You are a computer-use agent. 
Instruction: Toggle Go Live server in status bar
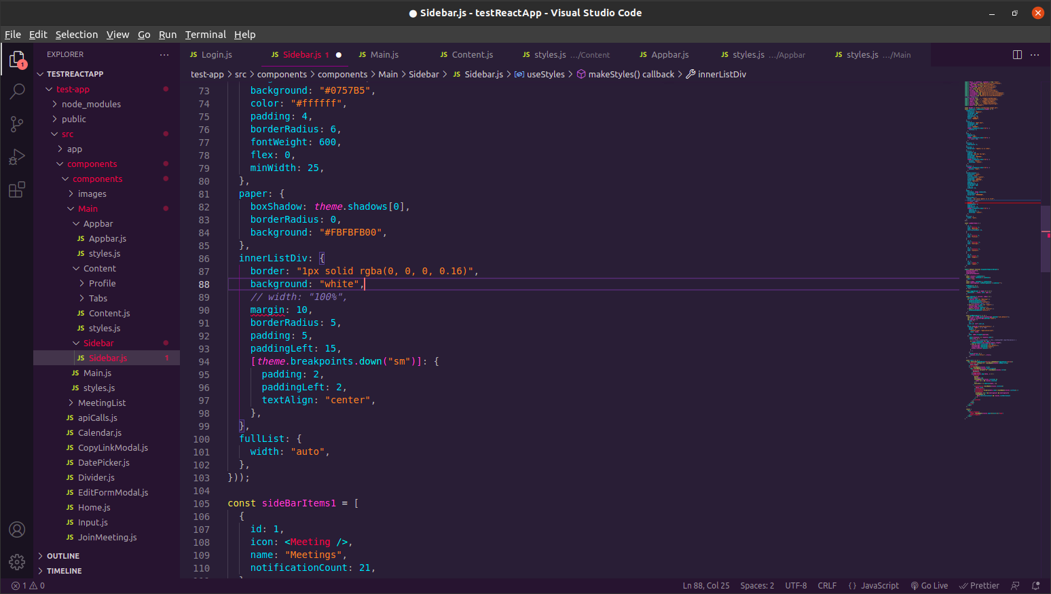click(929, 586)
